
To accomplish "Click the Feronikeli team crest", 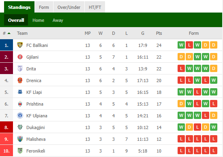I will coord(20,151).
